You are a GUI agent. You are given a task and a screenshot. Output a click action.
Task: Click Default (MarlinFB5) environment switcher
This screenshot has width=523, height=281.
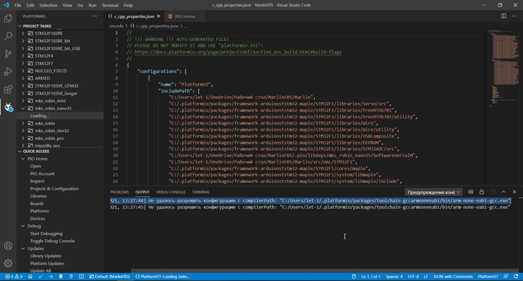point(110,277)
